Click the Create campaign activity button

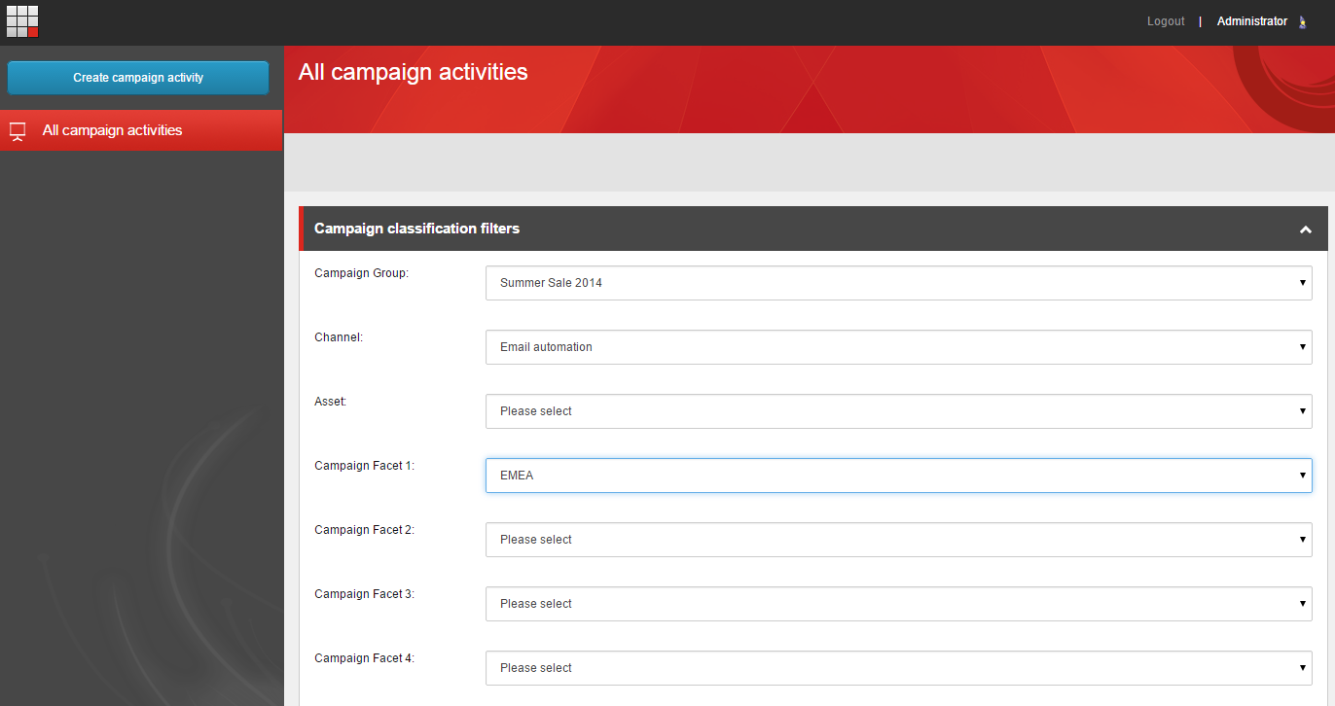pyautogui.click(x=138, y=78)
